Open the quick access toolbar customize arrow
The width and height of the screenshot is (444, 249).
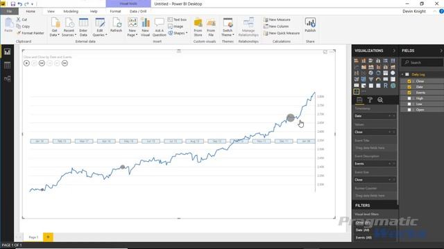33,4
